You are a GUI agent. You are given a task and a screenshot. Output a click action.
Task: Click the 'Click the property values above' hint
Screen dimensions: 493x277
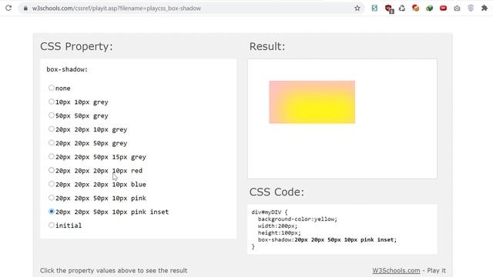(113, 270)
